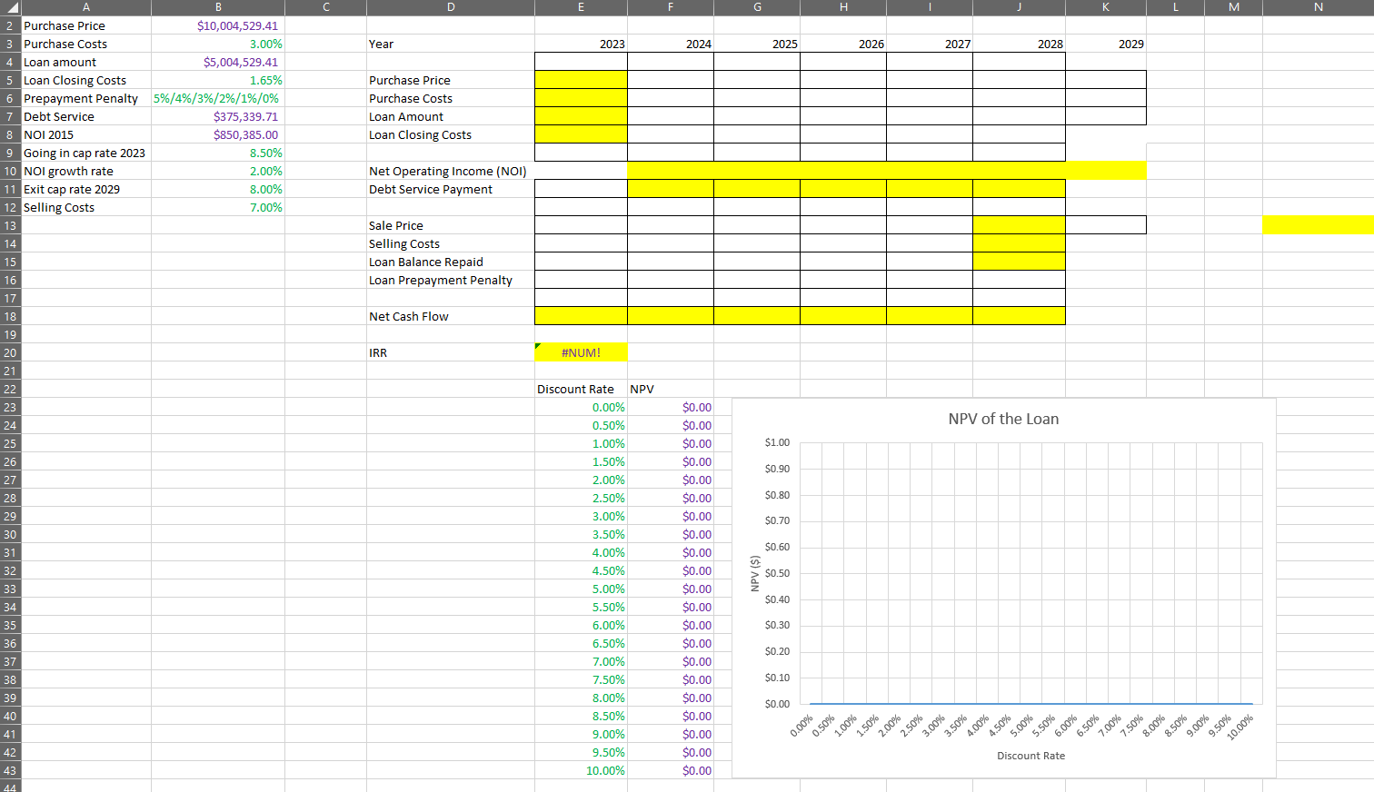
Task: Select the 2023 year heading cell
Action: point(581,44)
